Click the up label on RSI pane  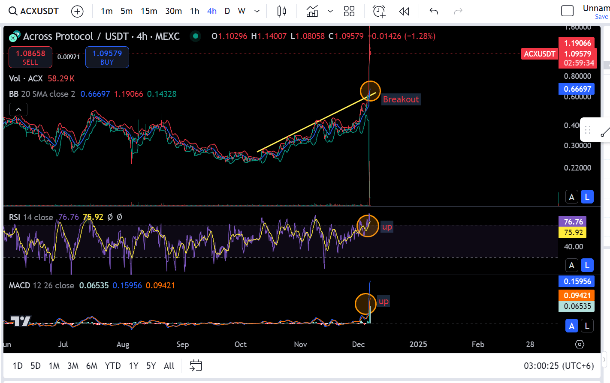[387, 227]
